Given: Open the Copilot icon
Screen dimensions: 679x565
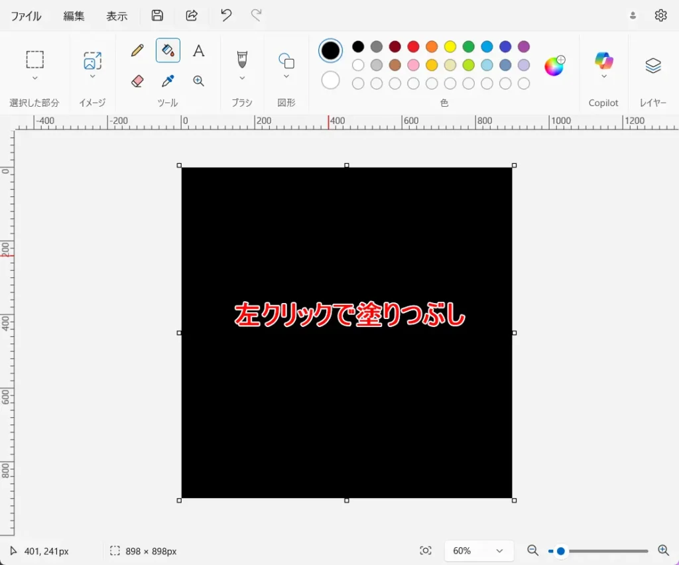Looking at the screenshot, I should (603, 60).
